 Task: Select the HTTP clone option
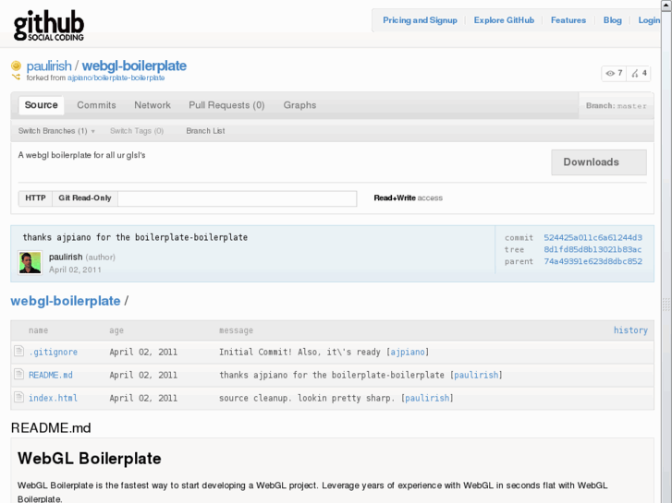pyautogui.click(x=35, y=198)
